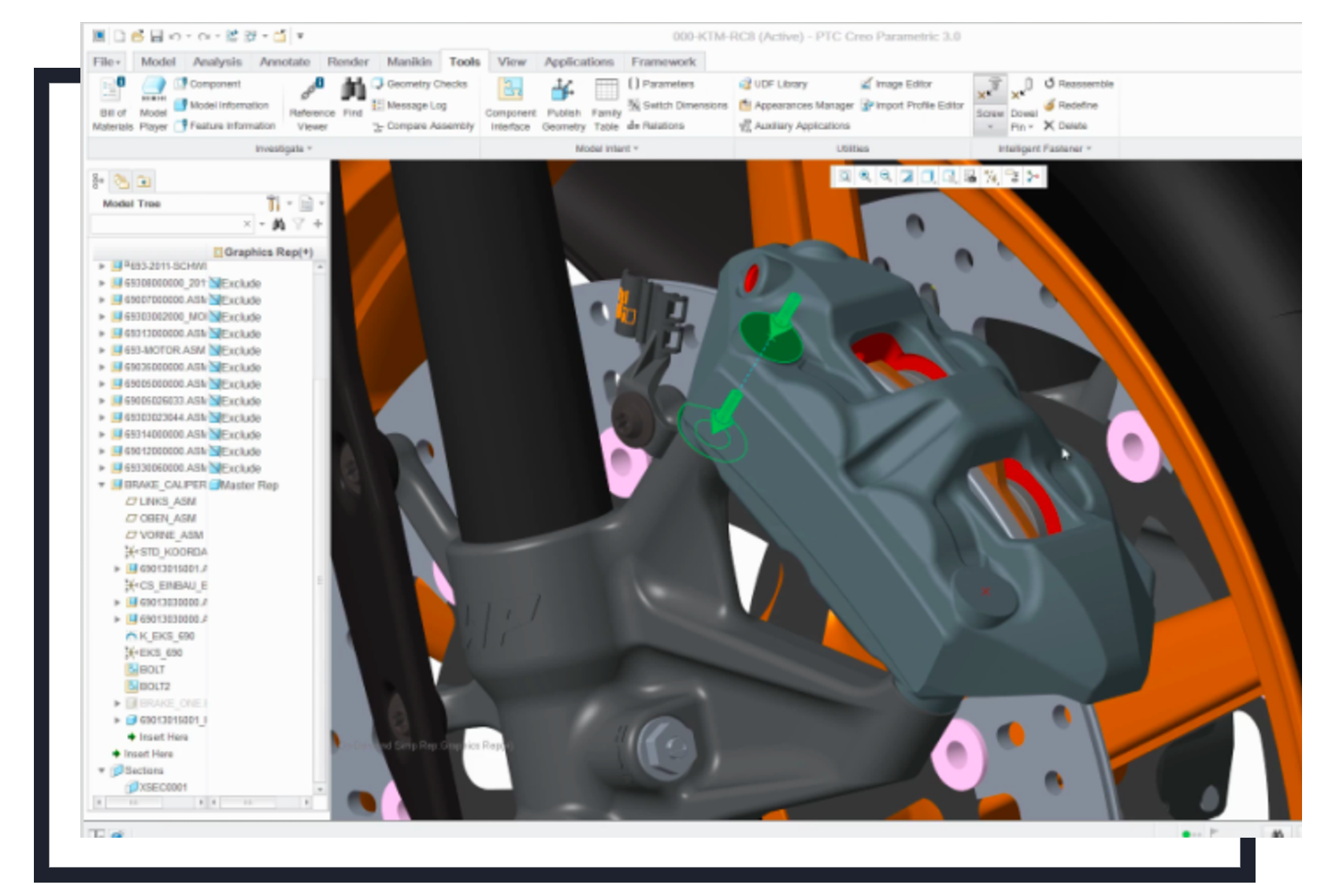1317x885 pixels.
Task: Expand the 693-2011-SCHWI tree node
Action: coord(102,266)
